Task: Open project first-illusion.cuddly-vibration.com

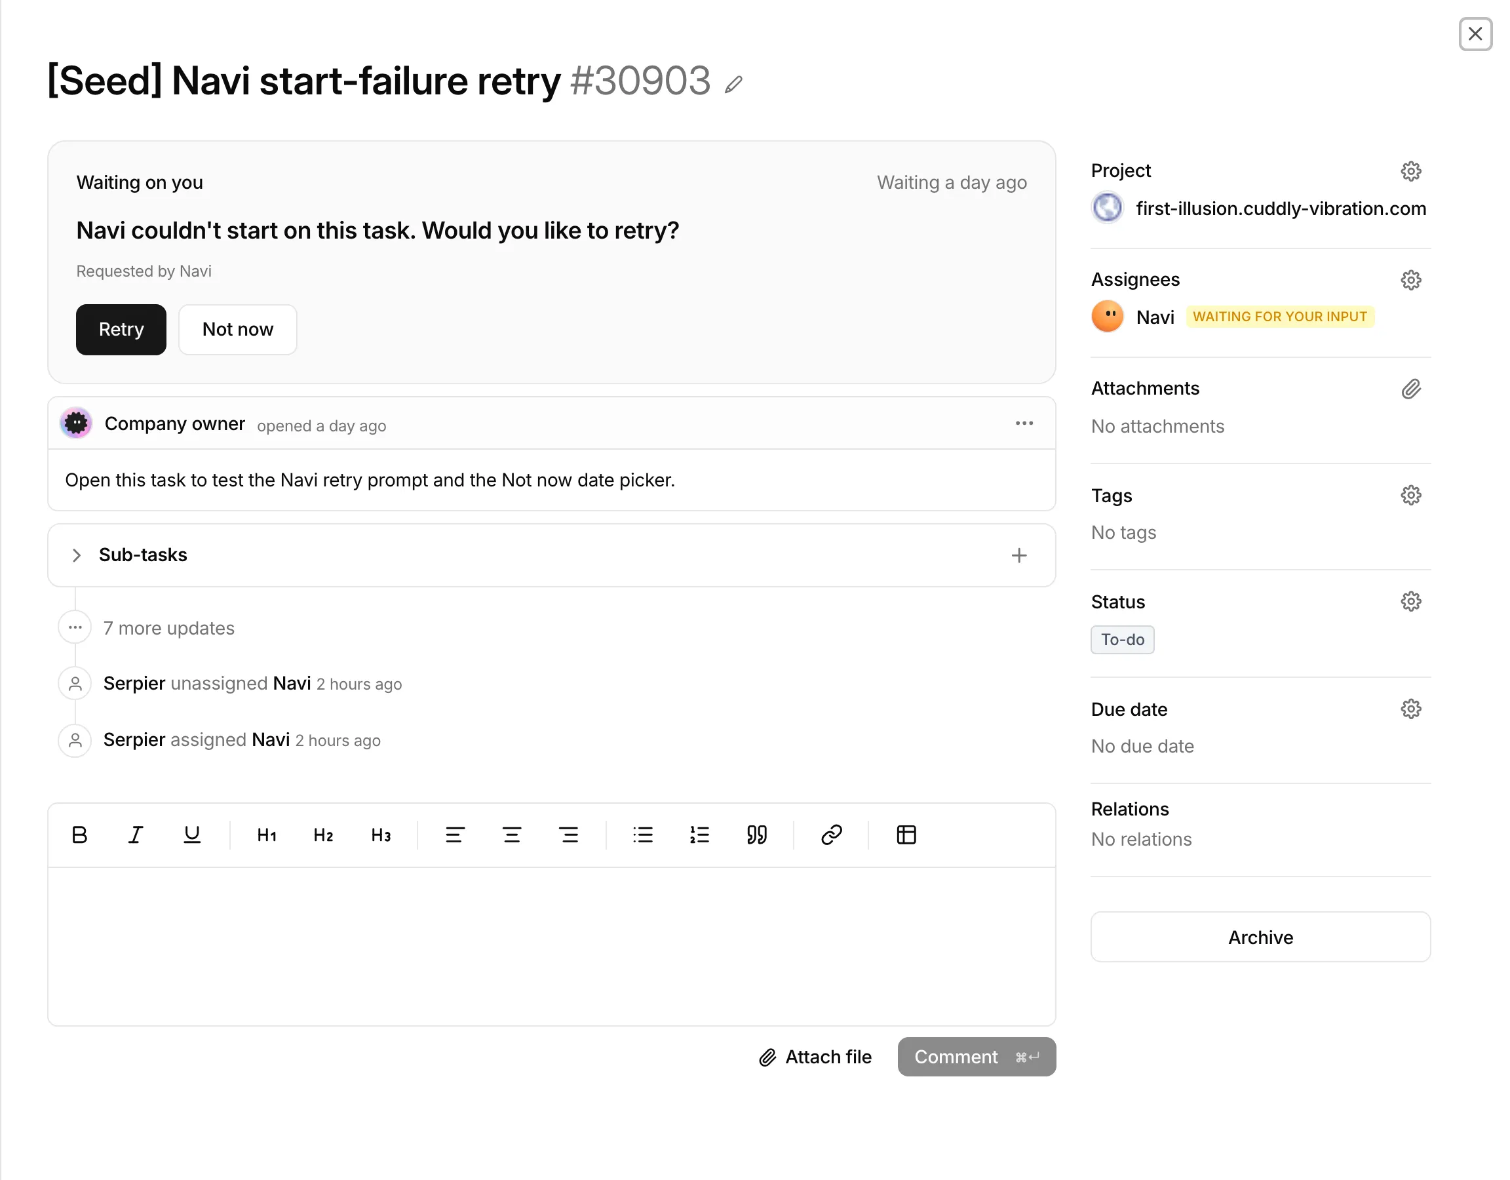Action: click(1281, 208)
